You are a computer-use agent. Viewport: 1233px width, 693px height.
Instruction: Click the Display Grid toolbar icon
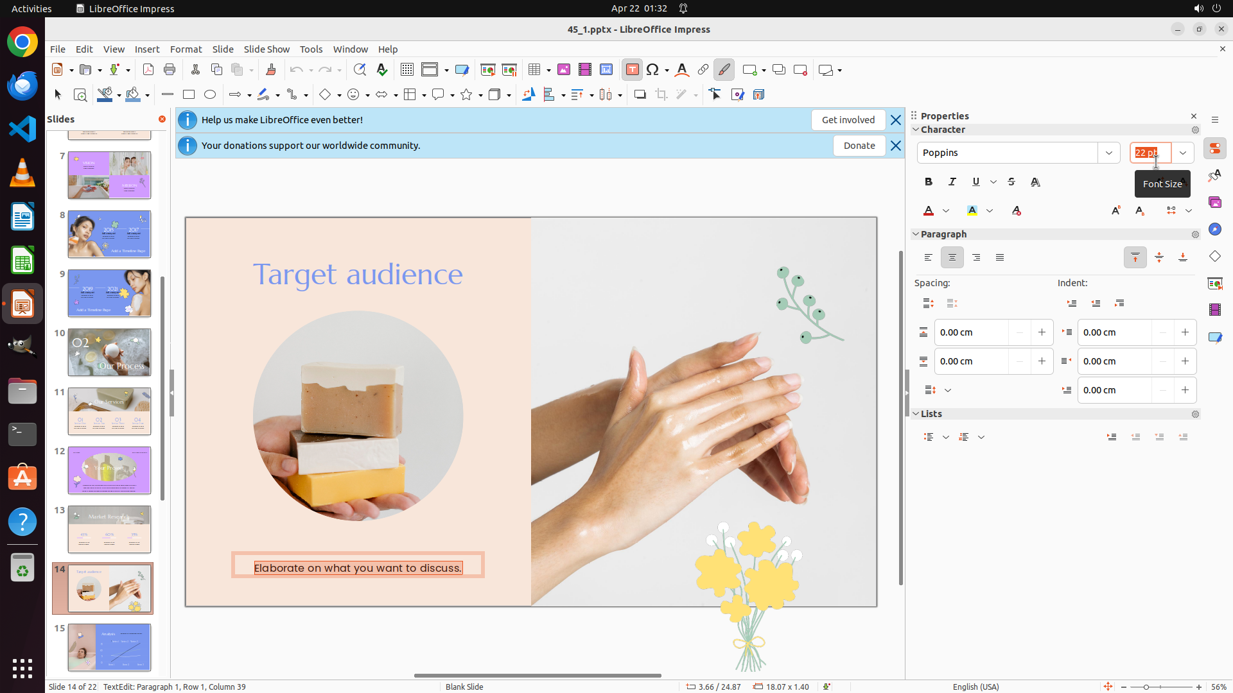[407, 70]
